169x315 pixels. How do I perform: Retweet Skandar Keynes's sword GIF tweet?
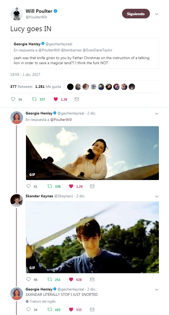tap(49, 280)
